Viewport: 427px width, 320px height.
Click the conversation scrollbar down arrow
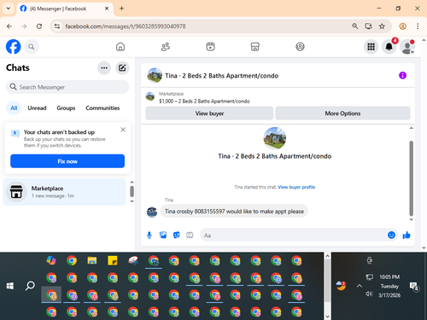(412, 219)
